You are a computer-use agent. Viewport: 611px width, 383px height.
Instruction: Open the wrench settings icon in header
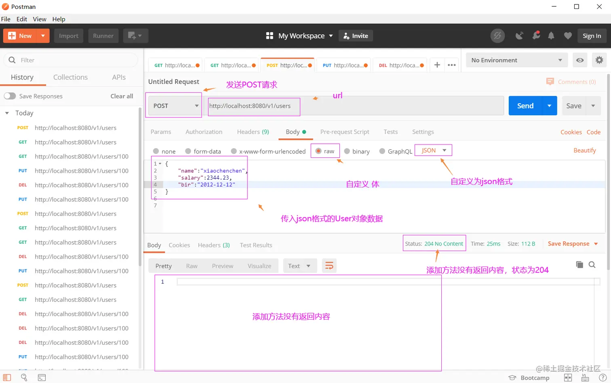pos(536,36)
